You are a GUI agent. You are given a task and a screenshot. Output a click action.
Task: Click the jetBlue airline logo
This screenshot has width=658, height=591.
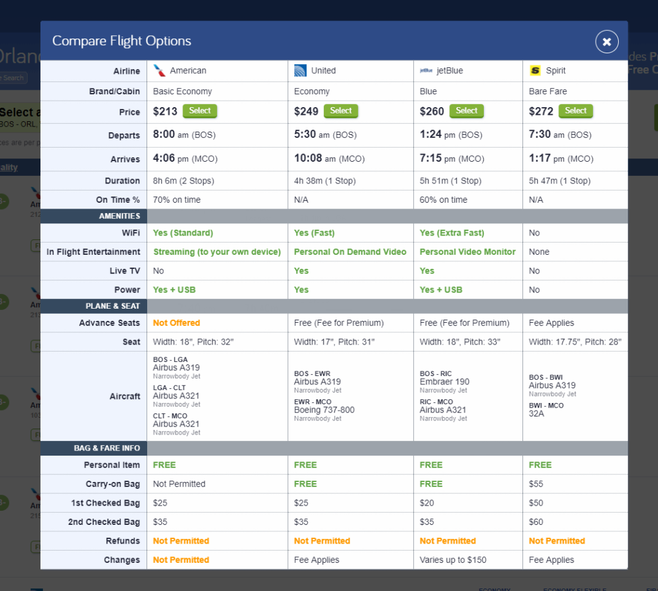(425, 71)
